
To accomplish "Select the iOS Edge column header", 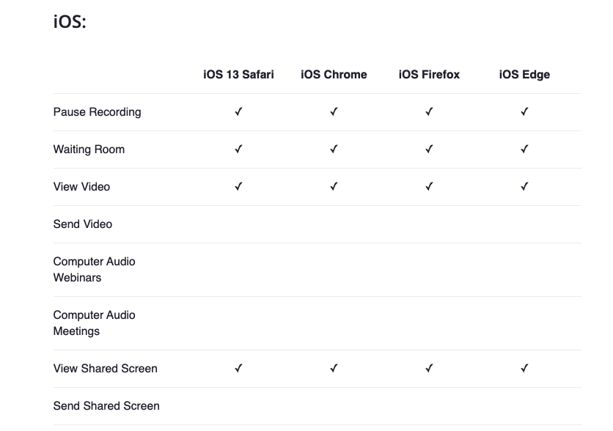I will coord(524,75).
